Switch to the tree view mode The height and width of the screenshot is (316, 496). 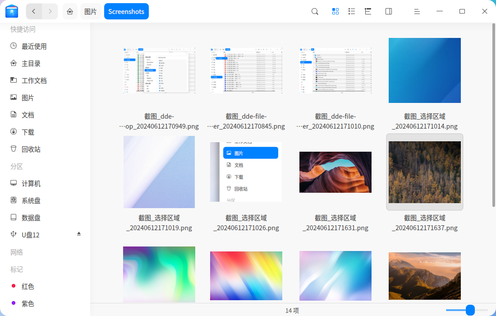coord(368,11)
